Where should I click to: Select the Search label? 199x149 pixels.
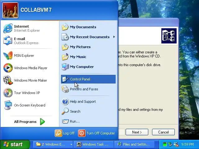(75, 111)
